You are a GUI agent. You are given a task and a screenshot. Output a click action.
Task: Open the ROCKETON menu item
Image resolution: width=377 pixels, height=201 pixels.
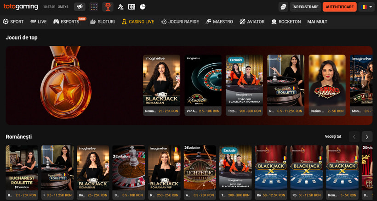286,22
